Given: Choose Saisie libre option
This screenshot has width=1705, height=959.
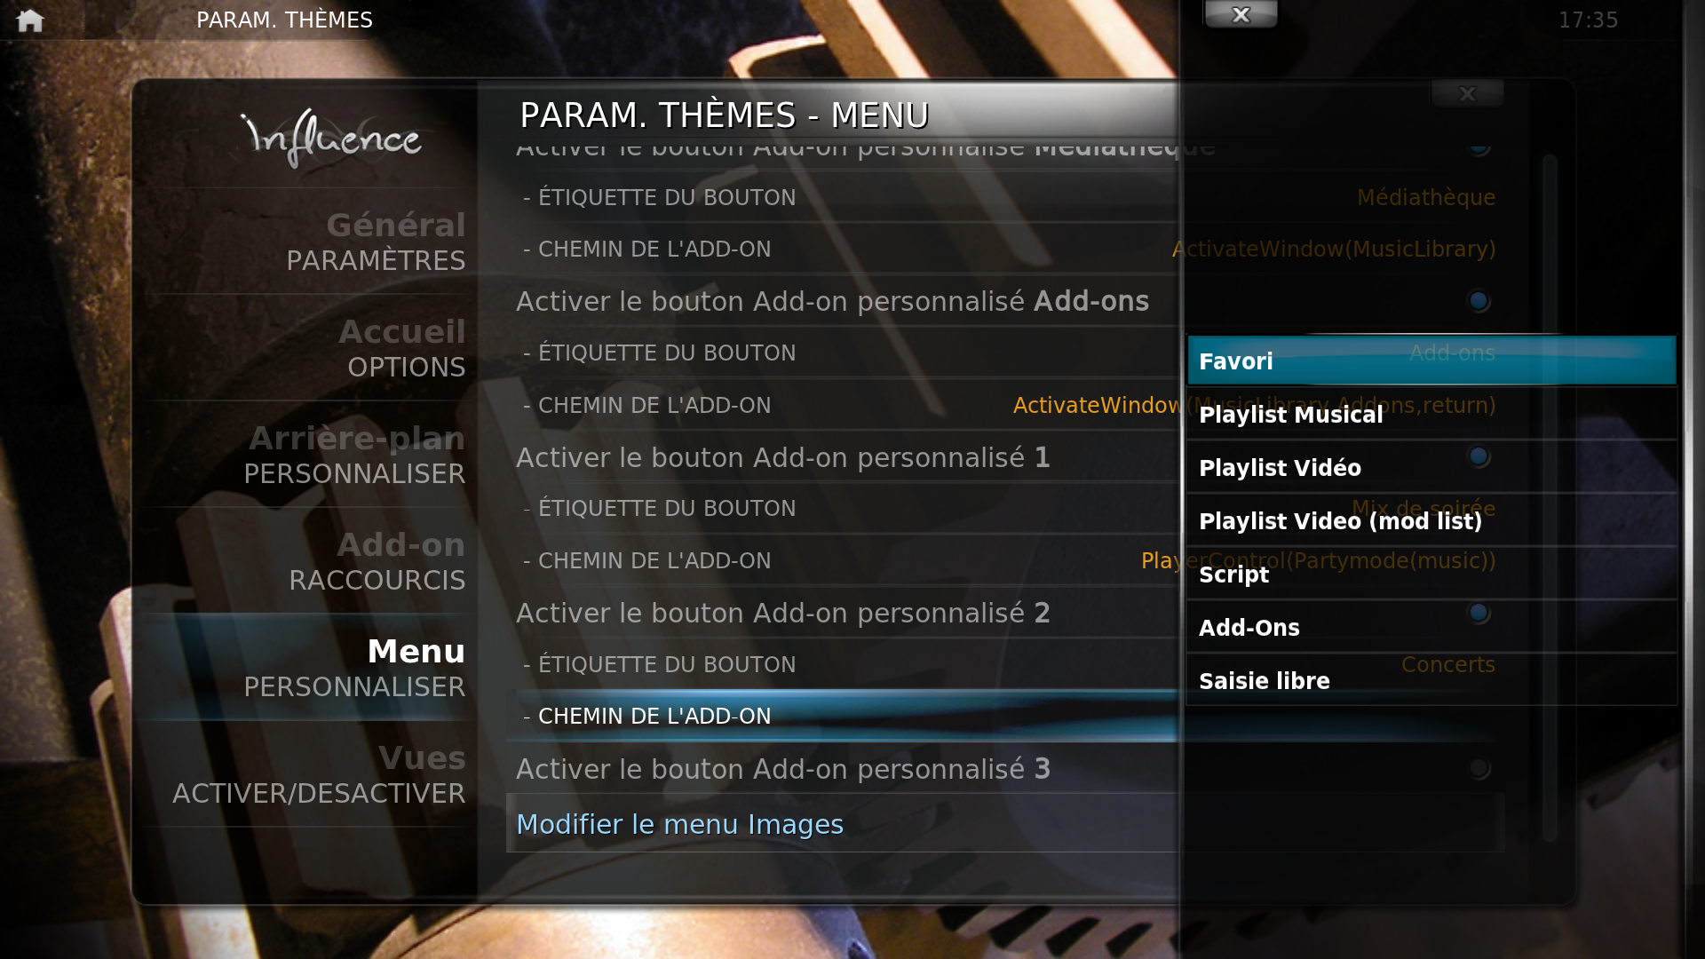Looking at the screenshot, I should coord(1431,680).
